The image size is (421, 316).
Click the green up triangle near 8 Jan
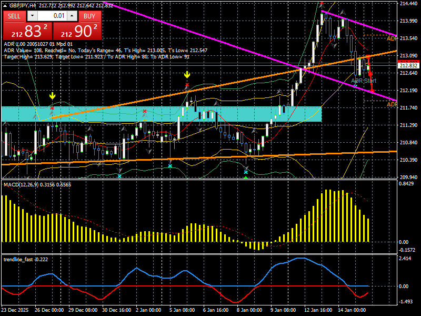[246, 177]
